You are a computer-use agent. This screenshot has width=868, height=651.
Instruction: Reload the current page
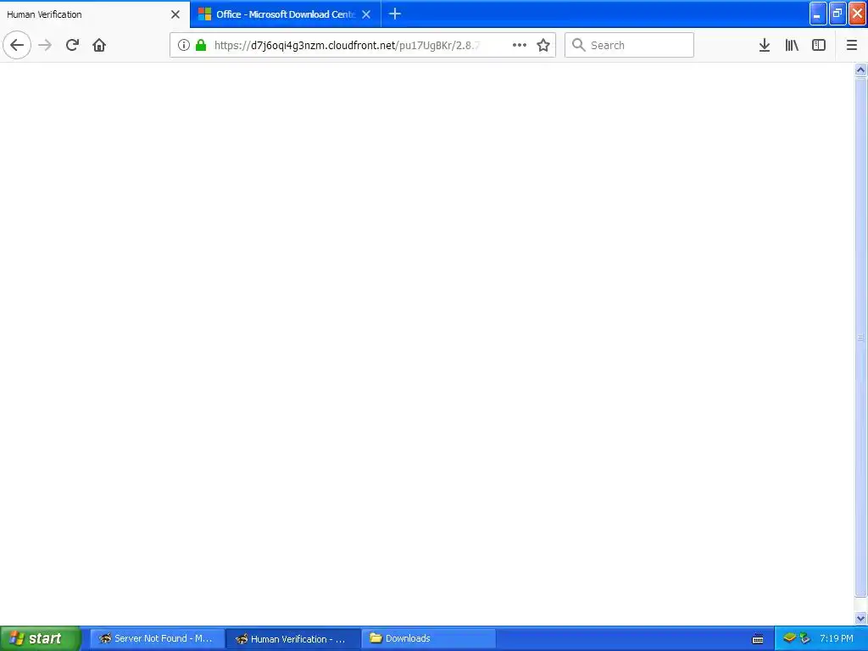click(72, 45)
